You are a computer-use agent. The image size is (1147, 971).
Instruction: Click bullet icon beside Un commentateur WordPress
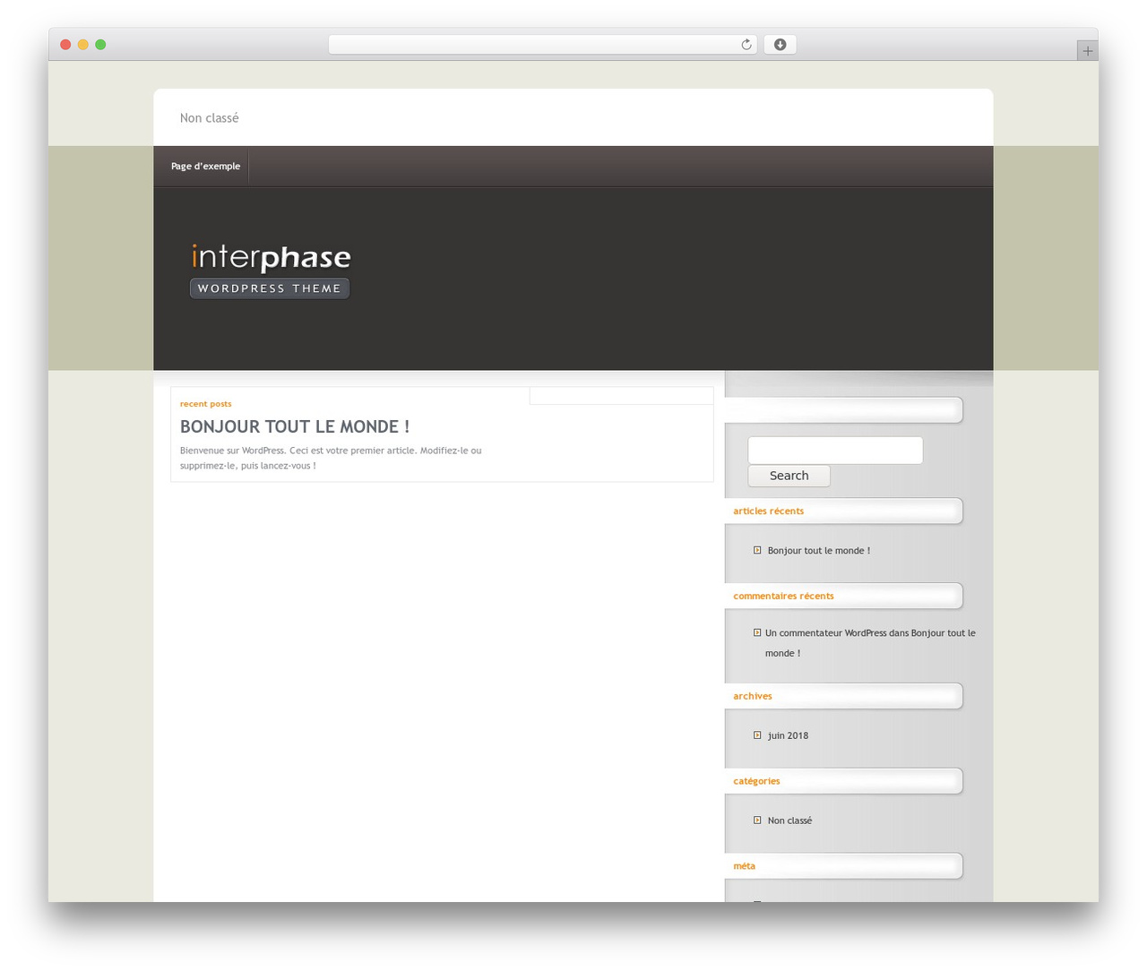coord(757,632)
